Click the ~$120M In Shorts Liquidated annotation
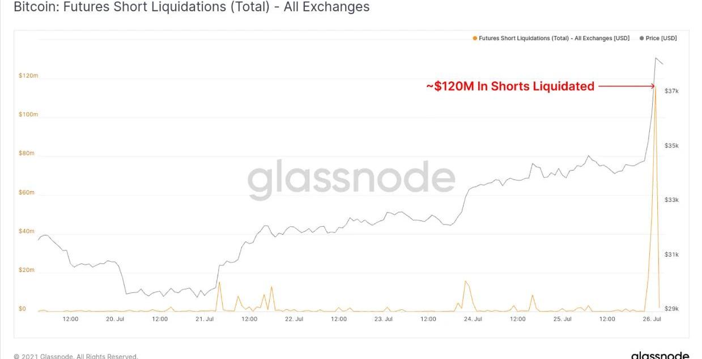This screenshot has width=702, height=359. pyautogui.click(x=510, y=86)
